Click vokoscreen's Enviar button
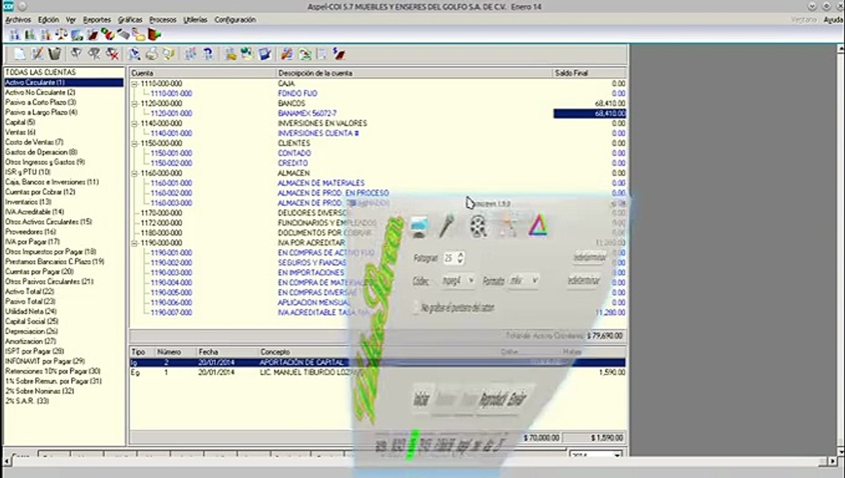This screenshot has width=845, height=478. pos(518,398)
